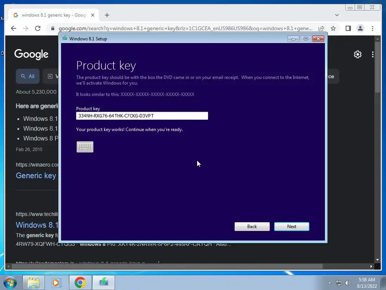This screenshot has width=386, height=290.
Task: Close the Windows 8.1 Setup window
Action: [x=318, y=39]
